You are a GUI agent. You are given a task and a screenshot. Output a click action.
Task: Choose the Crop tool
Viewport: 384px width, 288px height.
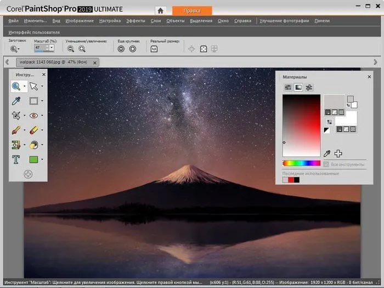coord(16,116)
